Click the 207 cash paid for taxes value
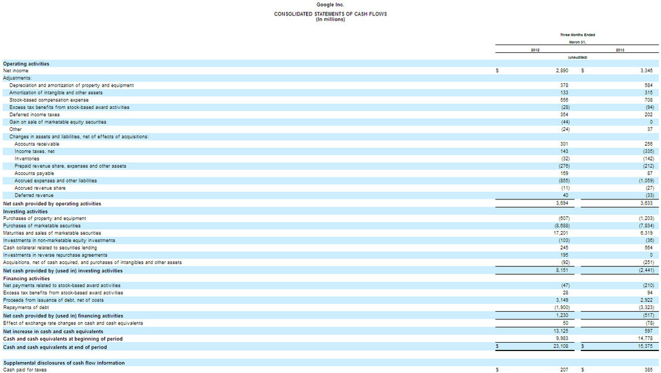The width and height of the screenshot is (661, 373). pyautogui.click(x=564, y=370)
